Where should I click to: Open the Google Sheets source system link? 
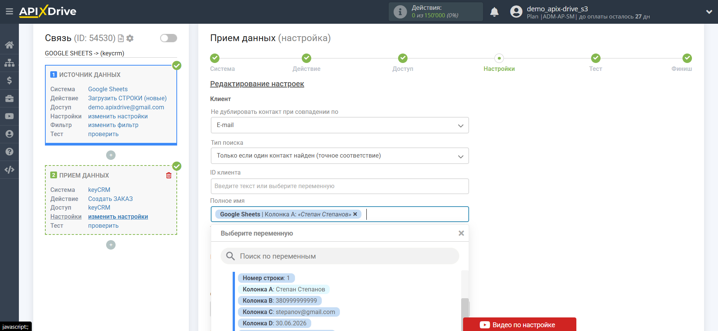pyautogui.click(x=108, y=89)
